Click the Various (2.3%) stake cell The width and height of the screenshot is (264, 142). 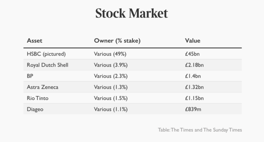111,76
